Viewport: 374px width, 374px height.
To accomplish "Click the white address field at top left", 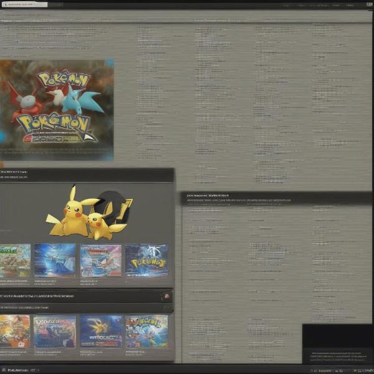I will pyautogui.click(x=24, y=4).
